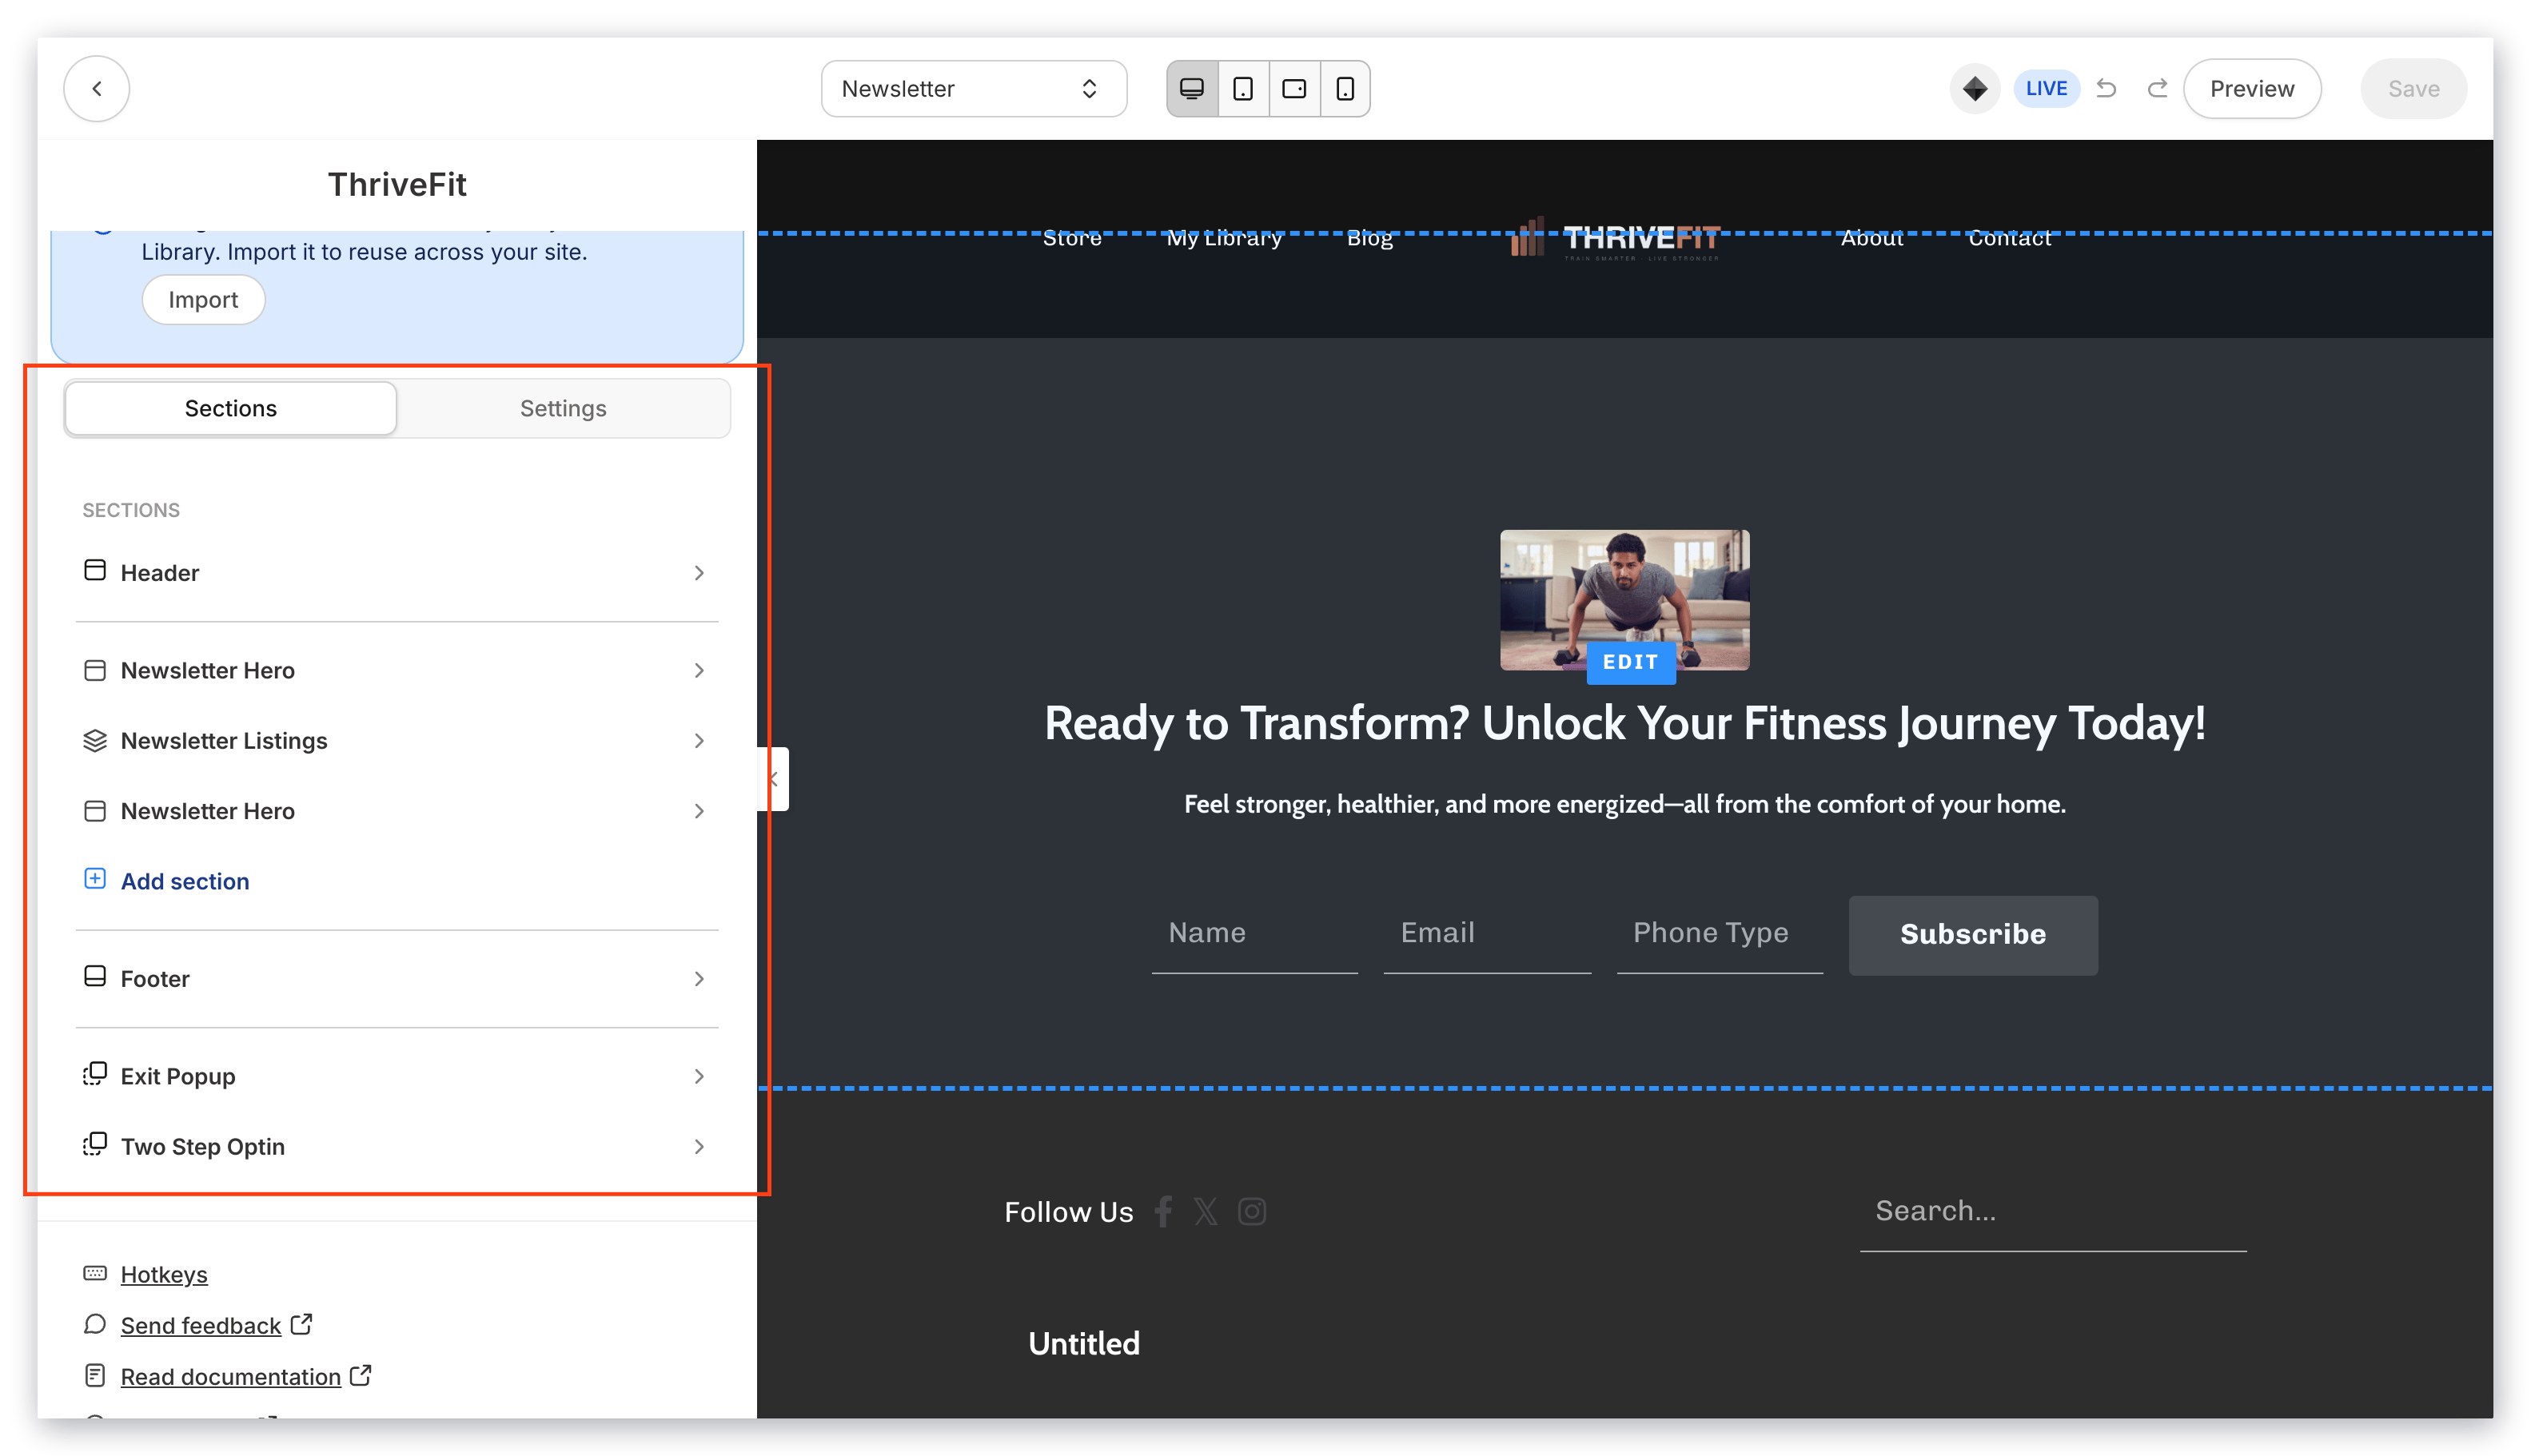This screenshot has height=1456, width=2531.
Task: Click the 'Feel stronger, healthier' subheading text
Action: pyautogui.click(x=1624, y=804)
